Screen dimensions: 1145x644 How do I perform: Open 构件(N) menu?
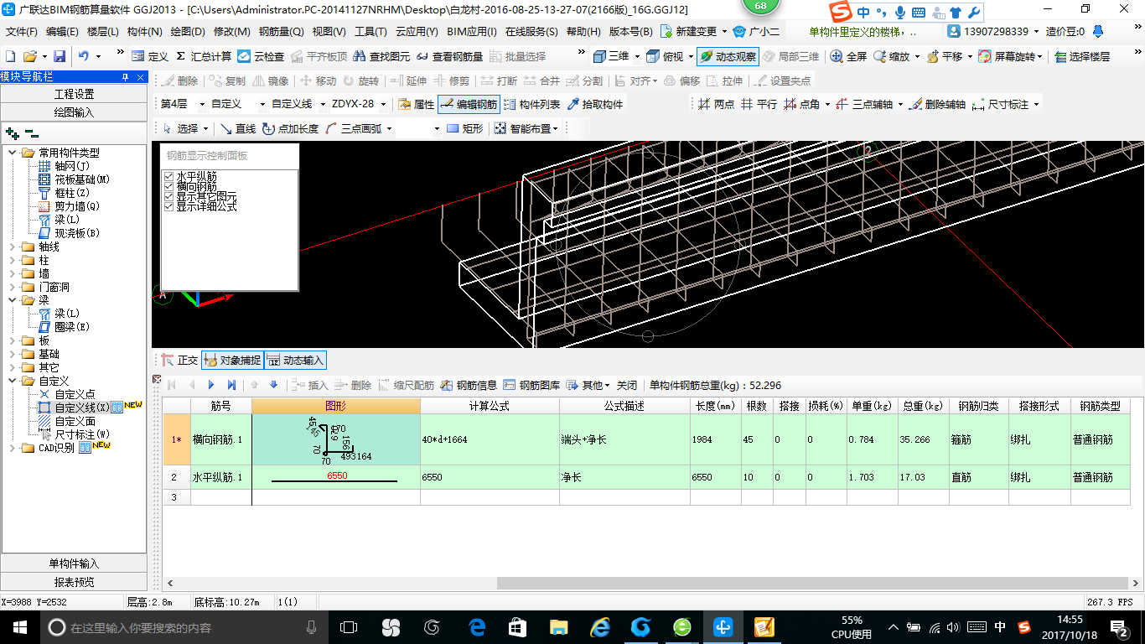point(145,32)
